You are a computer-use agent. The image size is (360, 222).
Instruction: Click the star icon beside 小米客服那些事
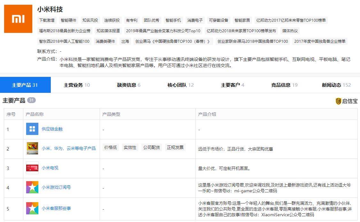point(32,208)
